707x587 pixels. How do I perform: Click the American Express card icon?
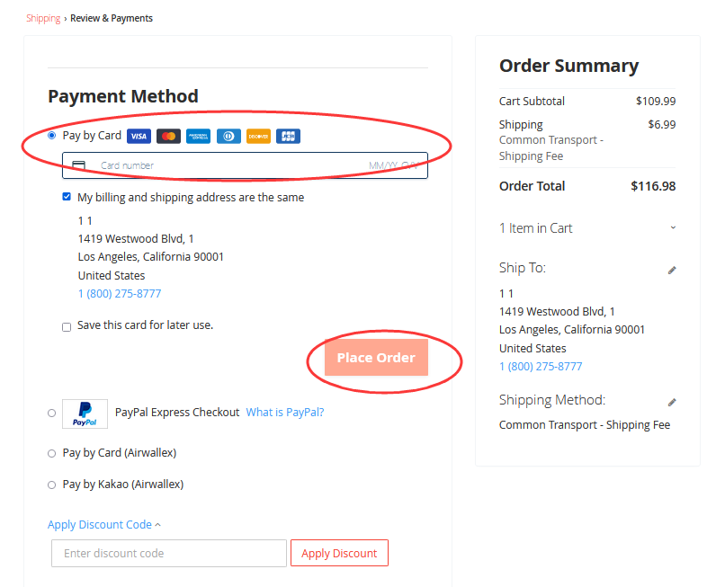click(199, 136)
